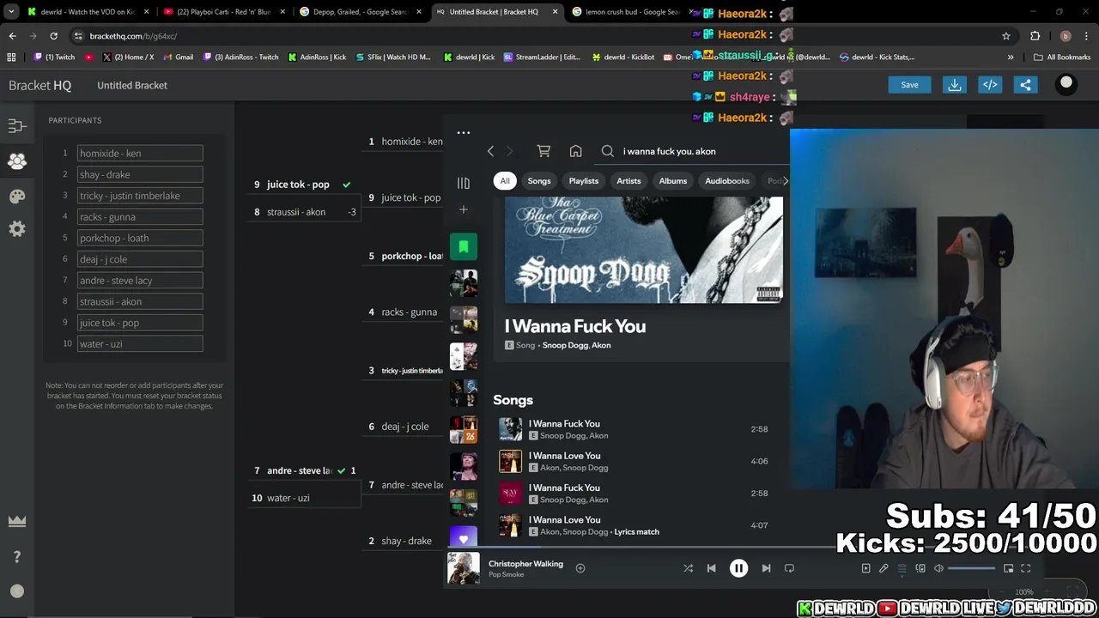Click Untitled Bracket title

pos(132,85)
